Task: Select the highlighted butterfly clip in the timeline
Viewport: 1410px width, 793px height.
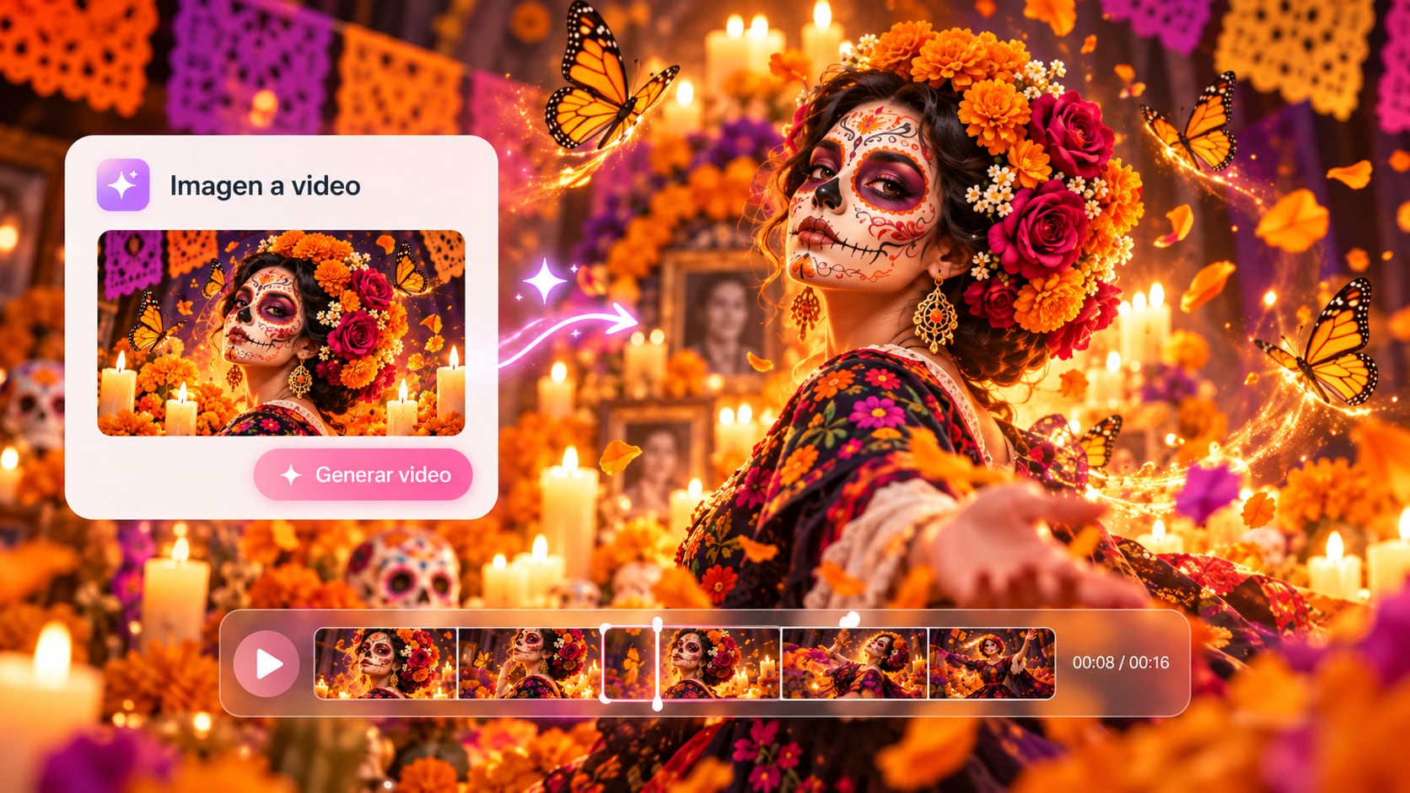Action: pos(629,663)
